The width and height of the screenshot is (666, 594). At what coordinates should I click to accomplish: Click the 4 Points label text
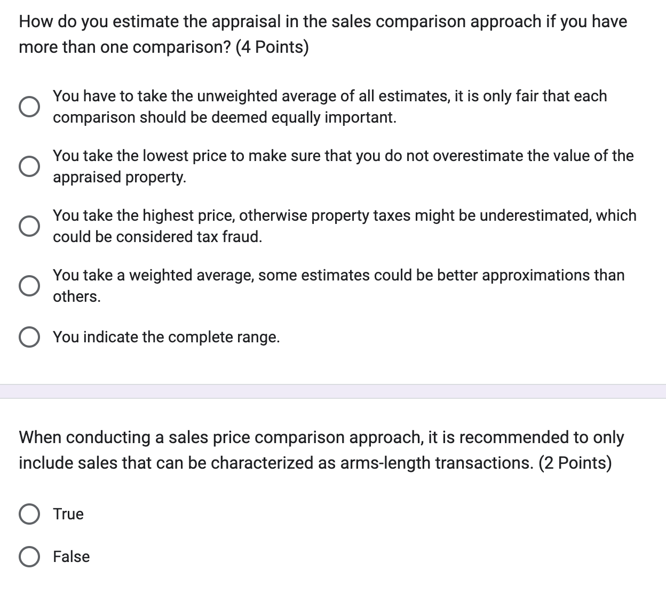[272, 47]
